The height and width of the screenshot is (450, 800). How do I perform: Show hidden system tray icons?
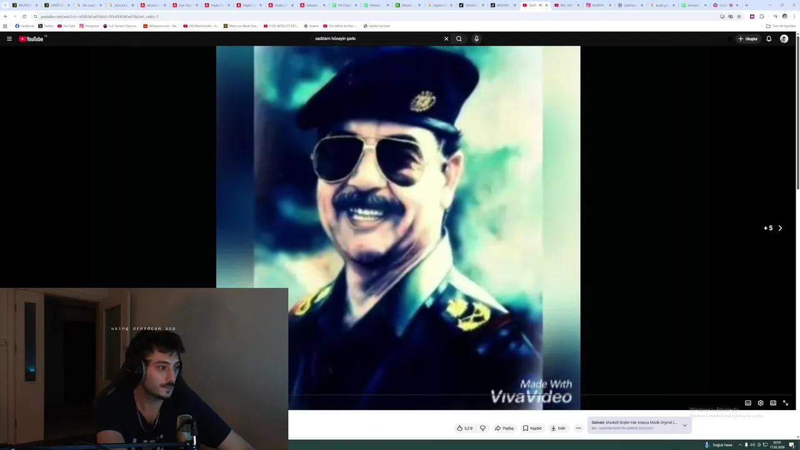[740, 445]
